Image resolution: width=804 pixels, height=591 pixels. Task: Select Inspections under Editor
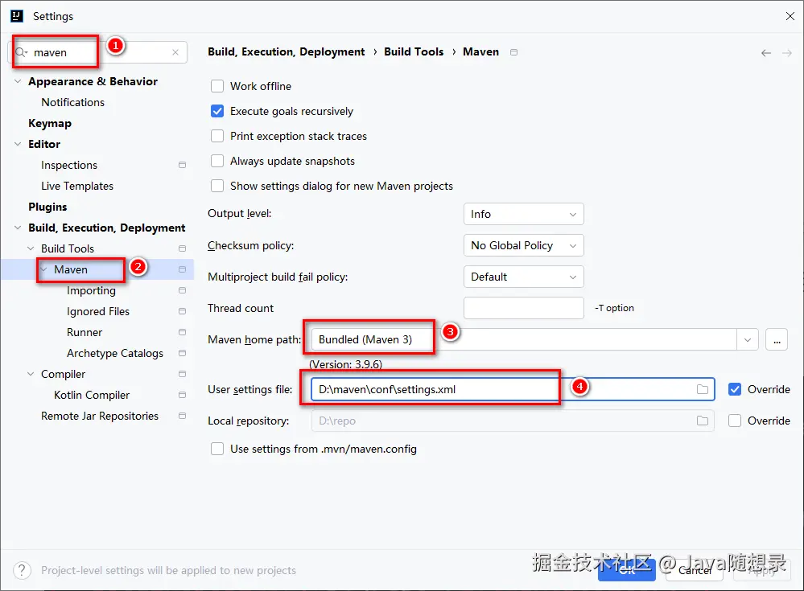click(x=69, y=165)
